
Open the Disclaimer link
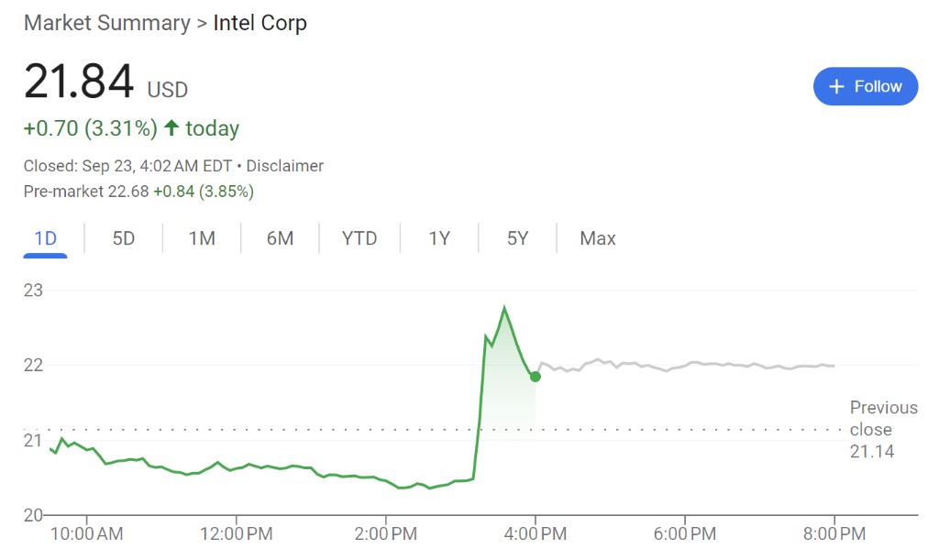(285, 166)
